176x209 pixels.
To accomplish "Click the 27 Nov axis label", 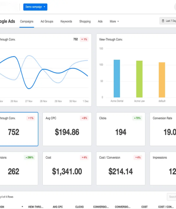I will [x=29, y=101].
